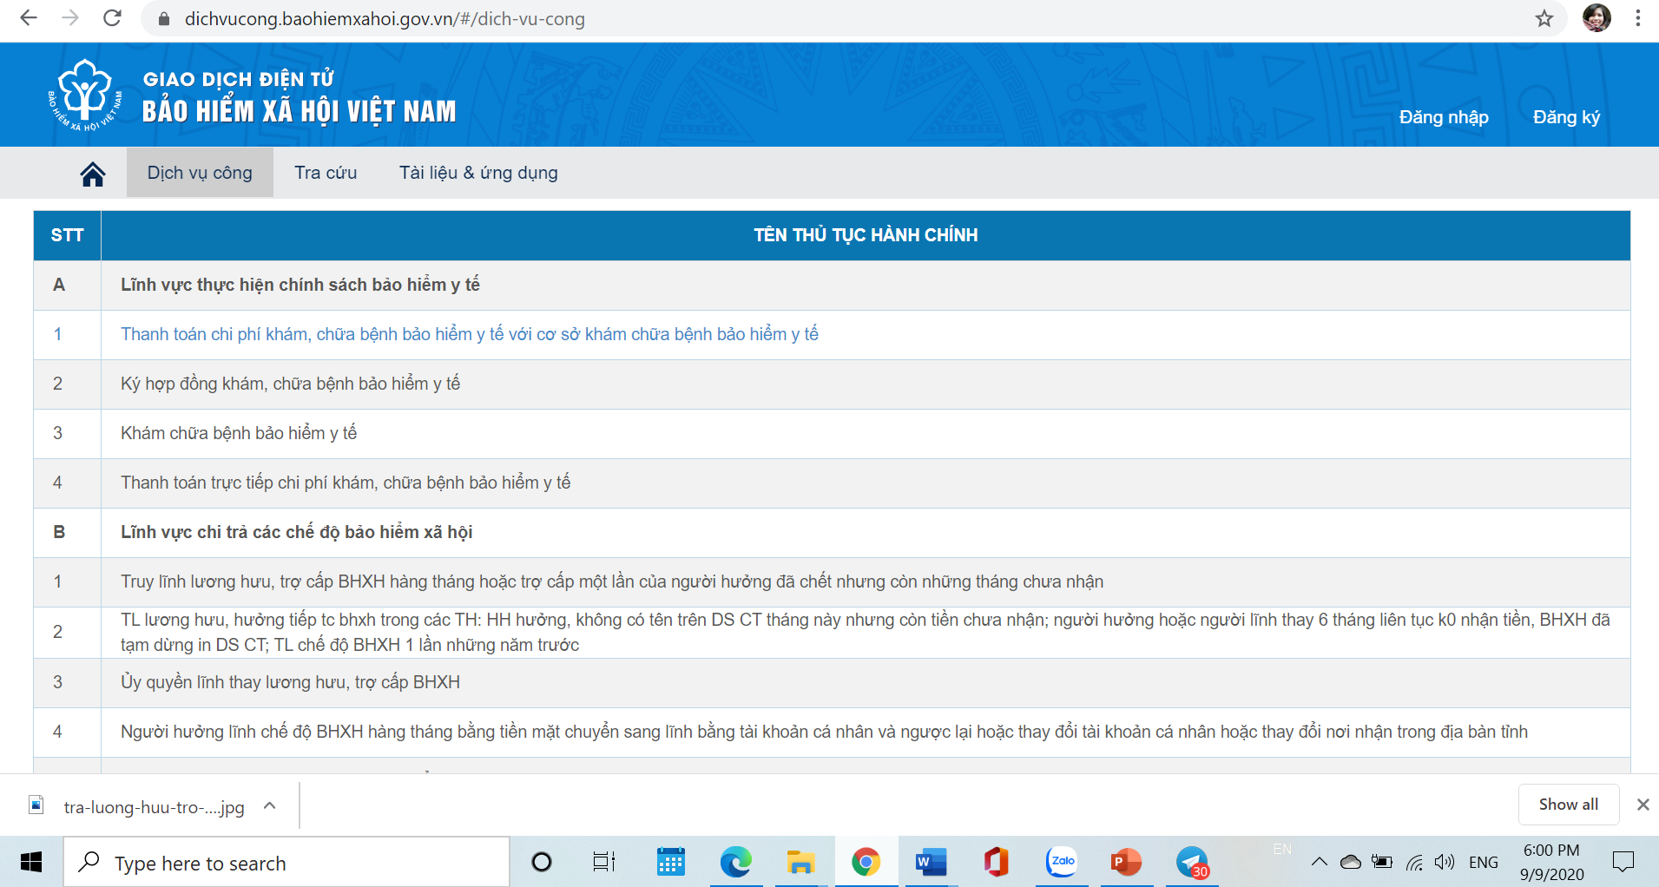Open Microsoft Edge from the taskbar
Image resolution: width=1659 pixels, height=887 pixels.
click(735, 862)
